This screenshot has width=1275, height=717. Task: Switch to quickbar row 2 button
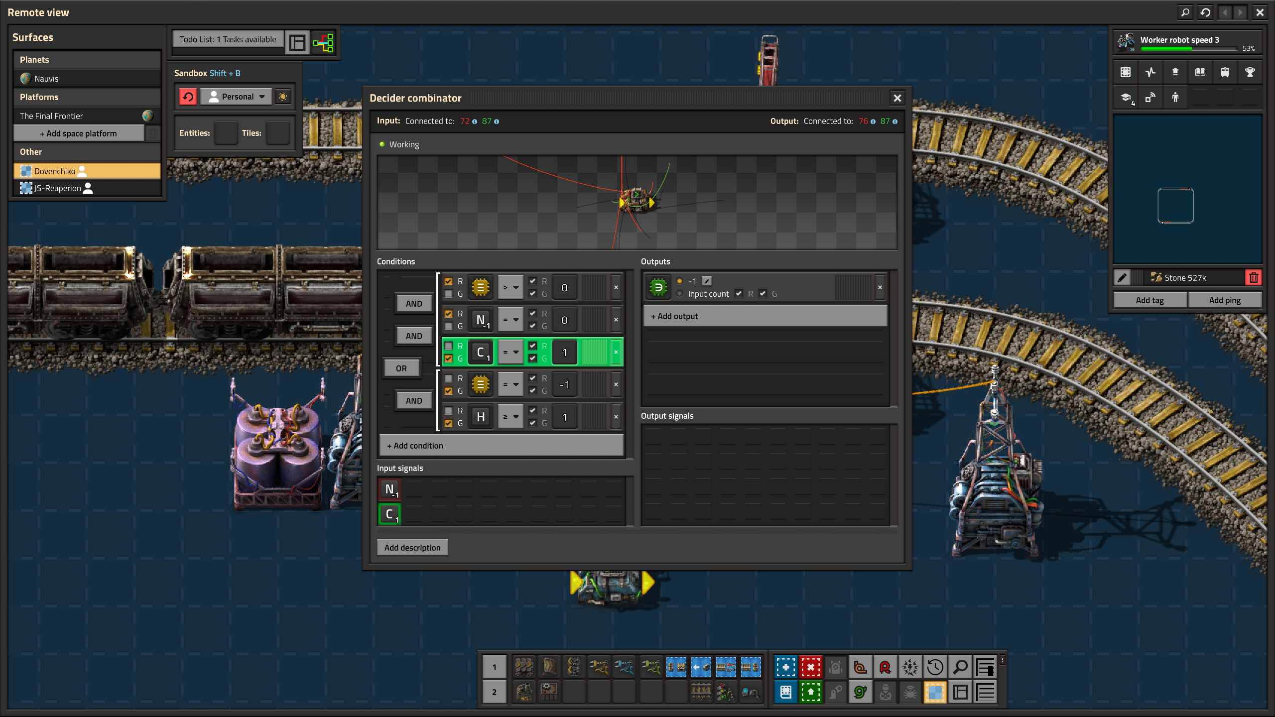[494, 692]
